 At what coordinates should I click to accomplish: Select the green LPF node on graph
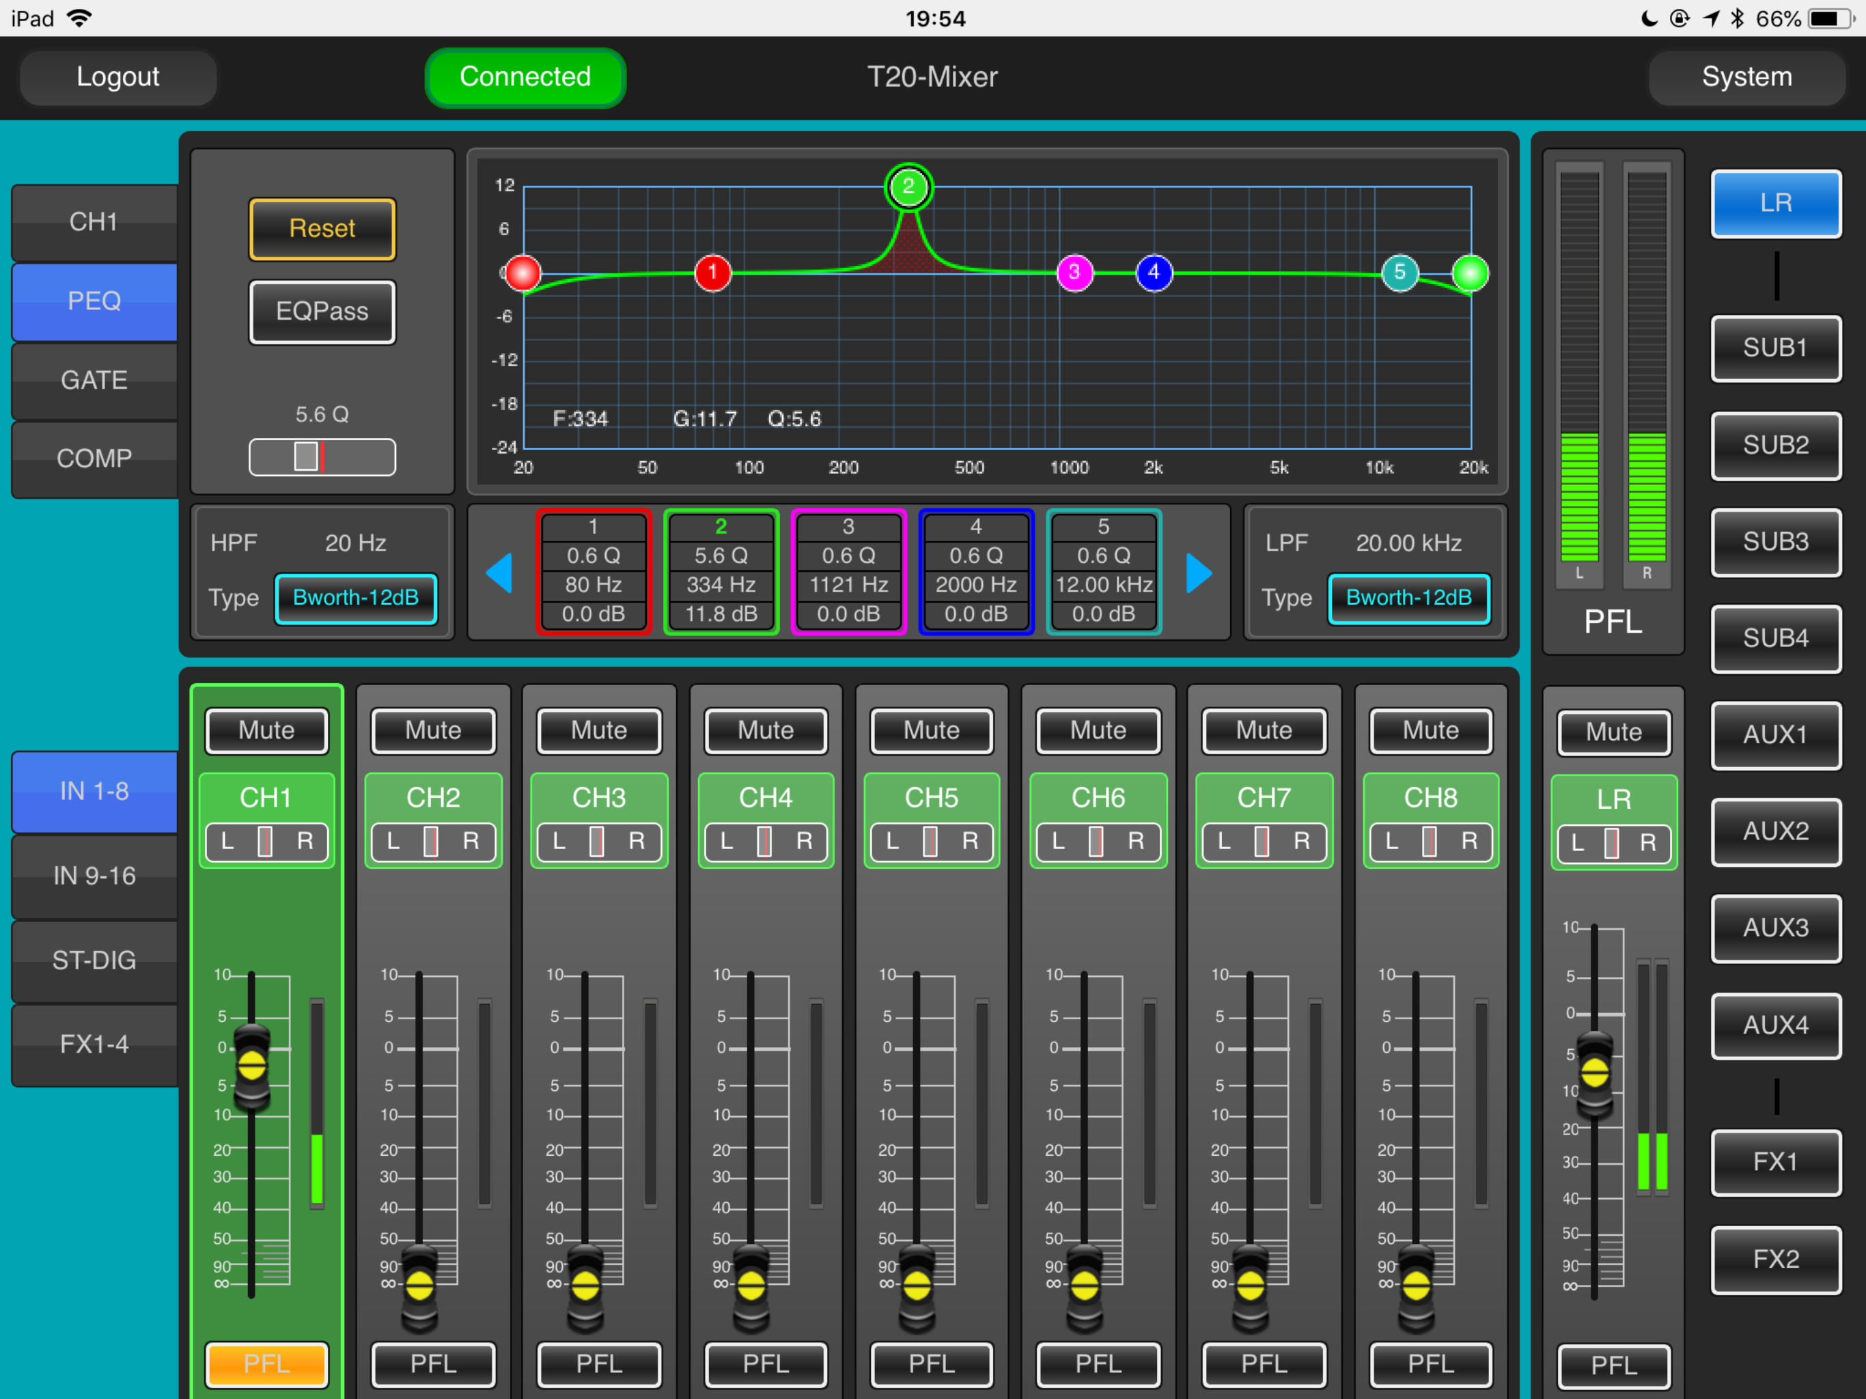[1471, 273]
